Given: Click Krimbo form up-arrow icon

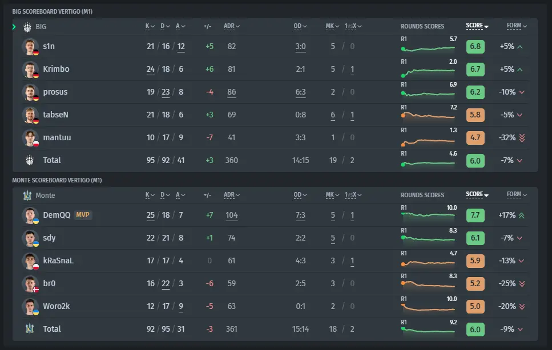Looking at the screenshot, I should 520,70.
